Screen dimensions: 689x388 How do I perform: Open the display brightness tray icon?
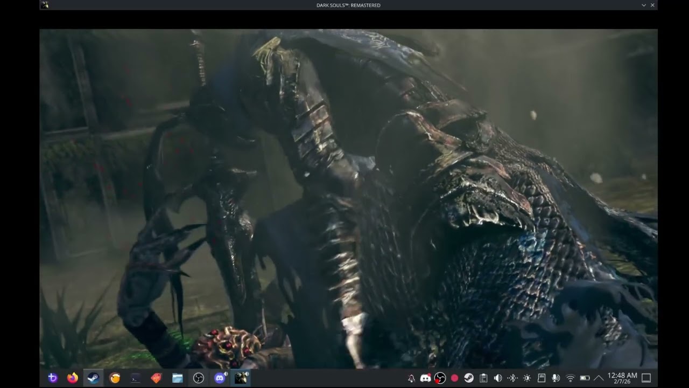point(527,378)
